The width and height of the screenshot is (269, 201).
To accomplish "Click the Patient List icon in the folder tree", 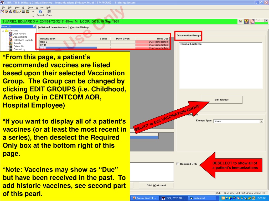I will click(x=11, y=46).
